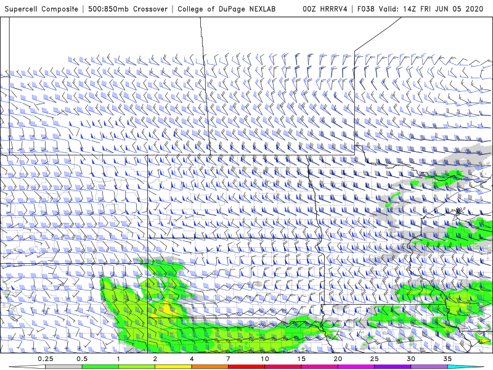Click the 'Supercell Composite' title text
Viewport: 493px width, 370px height.
[x=41, y=9]
